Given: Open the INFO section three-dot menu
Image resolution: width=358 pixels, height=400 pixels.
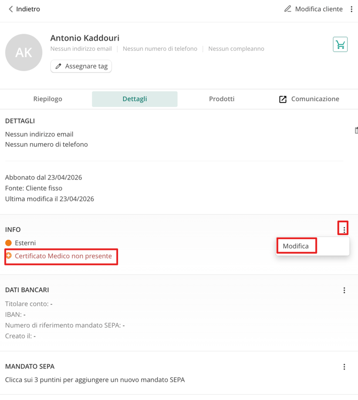Looking at the screenshot, I should click(x=344, y=229).
